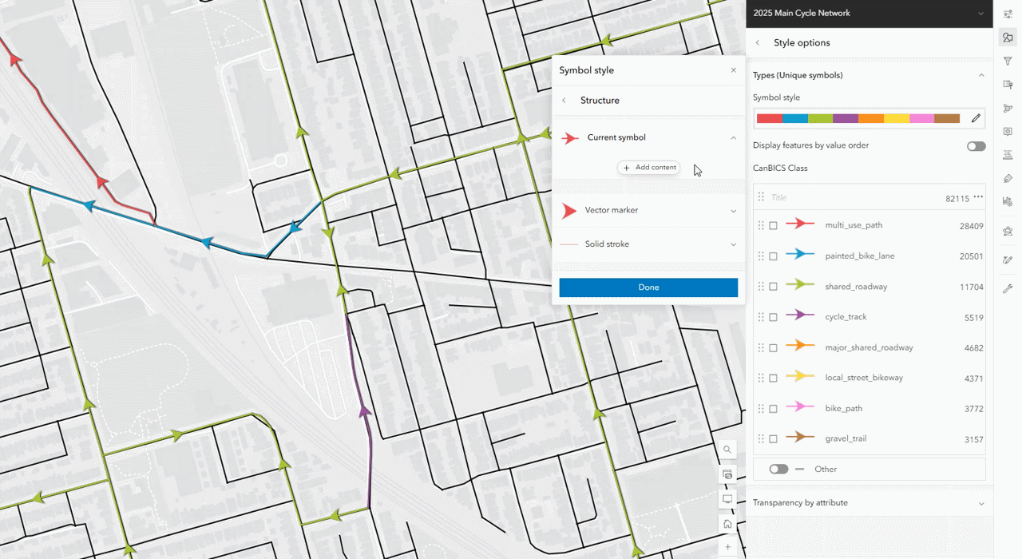Viewport: 1022px width, 559px height.
Task: Zoom in using the plus button
Action: [727, 547]
